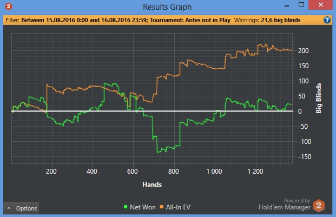Close the Results Graph window

(x=320, y=5)
